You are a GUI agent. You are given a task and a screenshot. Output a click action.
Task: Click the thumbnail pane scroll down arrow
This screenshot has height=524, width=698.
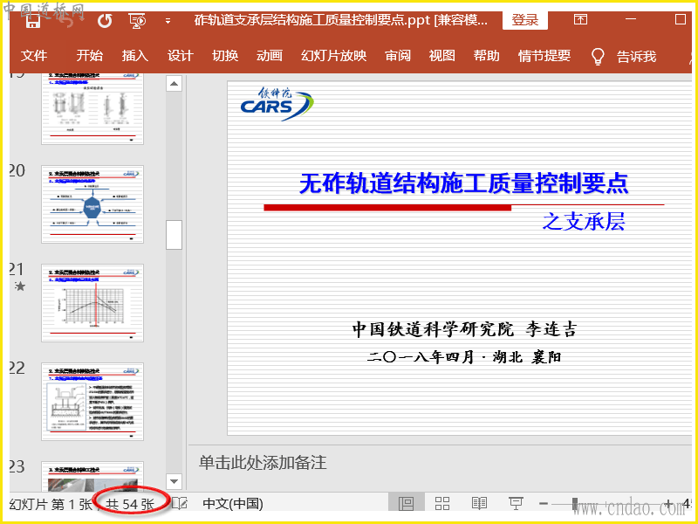point(174,481)
